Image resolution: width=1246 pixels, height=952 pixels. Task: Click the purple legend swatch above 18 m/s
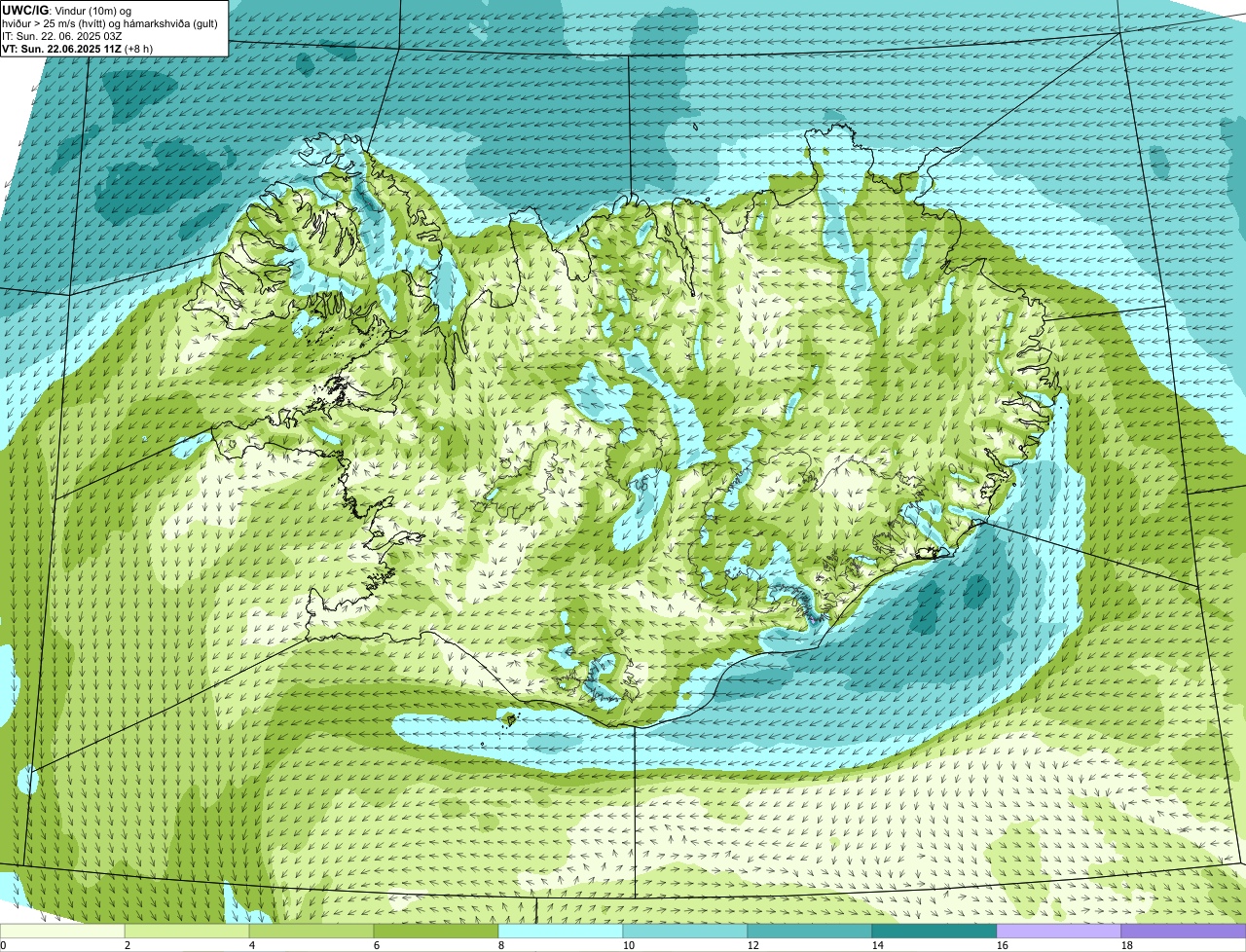pyautogui.click(x=1184, y=931)
